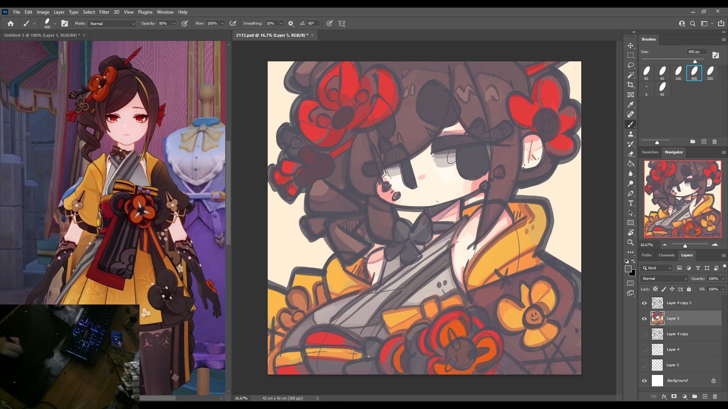Toggle pressure for opacity button
Viewport: 728px width, 409px height.
[185, 23]
